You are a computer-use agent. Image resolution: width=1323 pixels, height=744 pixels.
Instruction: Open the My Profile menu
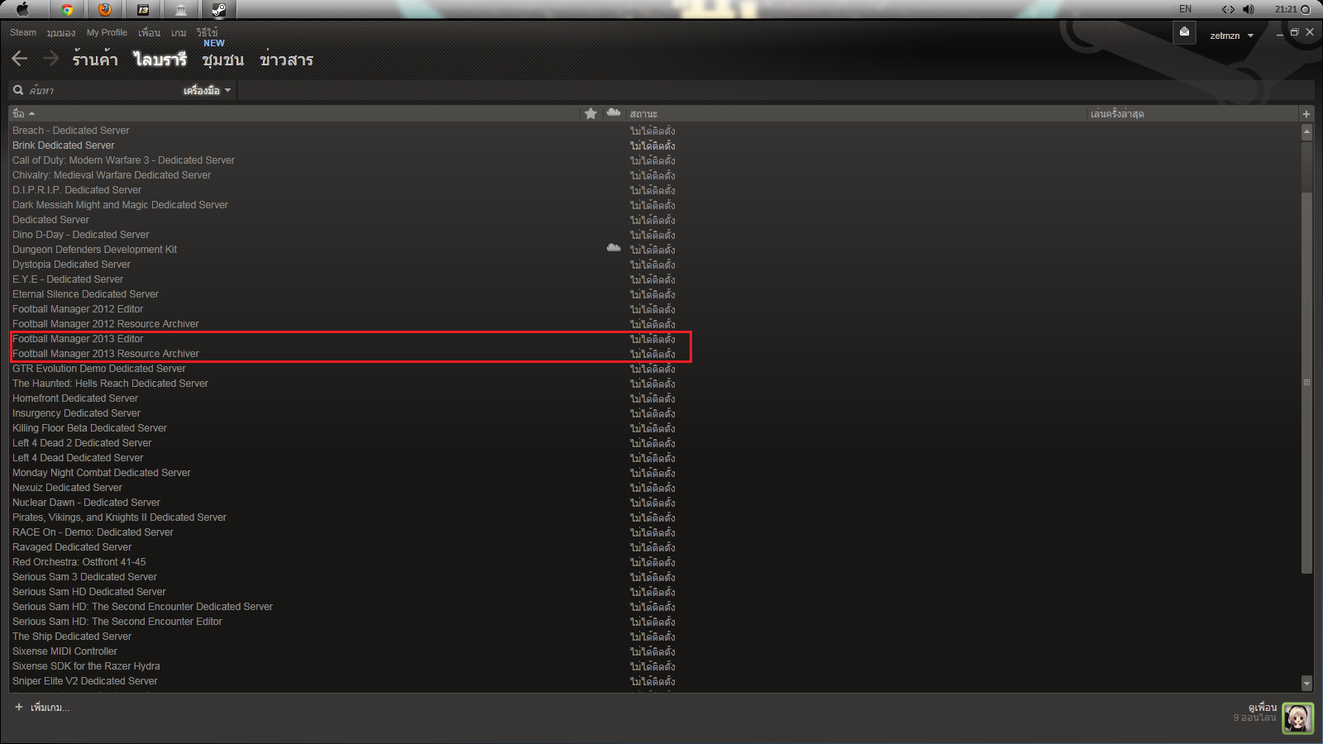(107, 32)
